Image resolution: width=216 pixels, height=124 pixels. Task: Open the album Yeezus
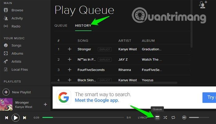147,80
